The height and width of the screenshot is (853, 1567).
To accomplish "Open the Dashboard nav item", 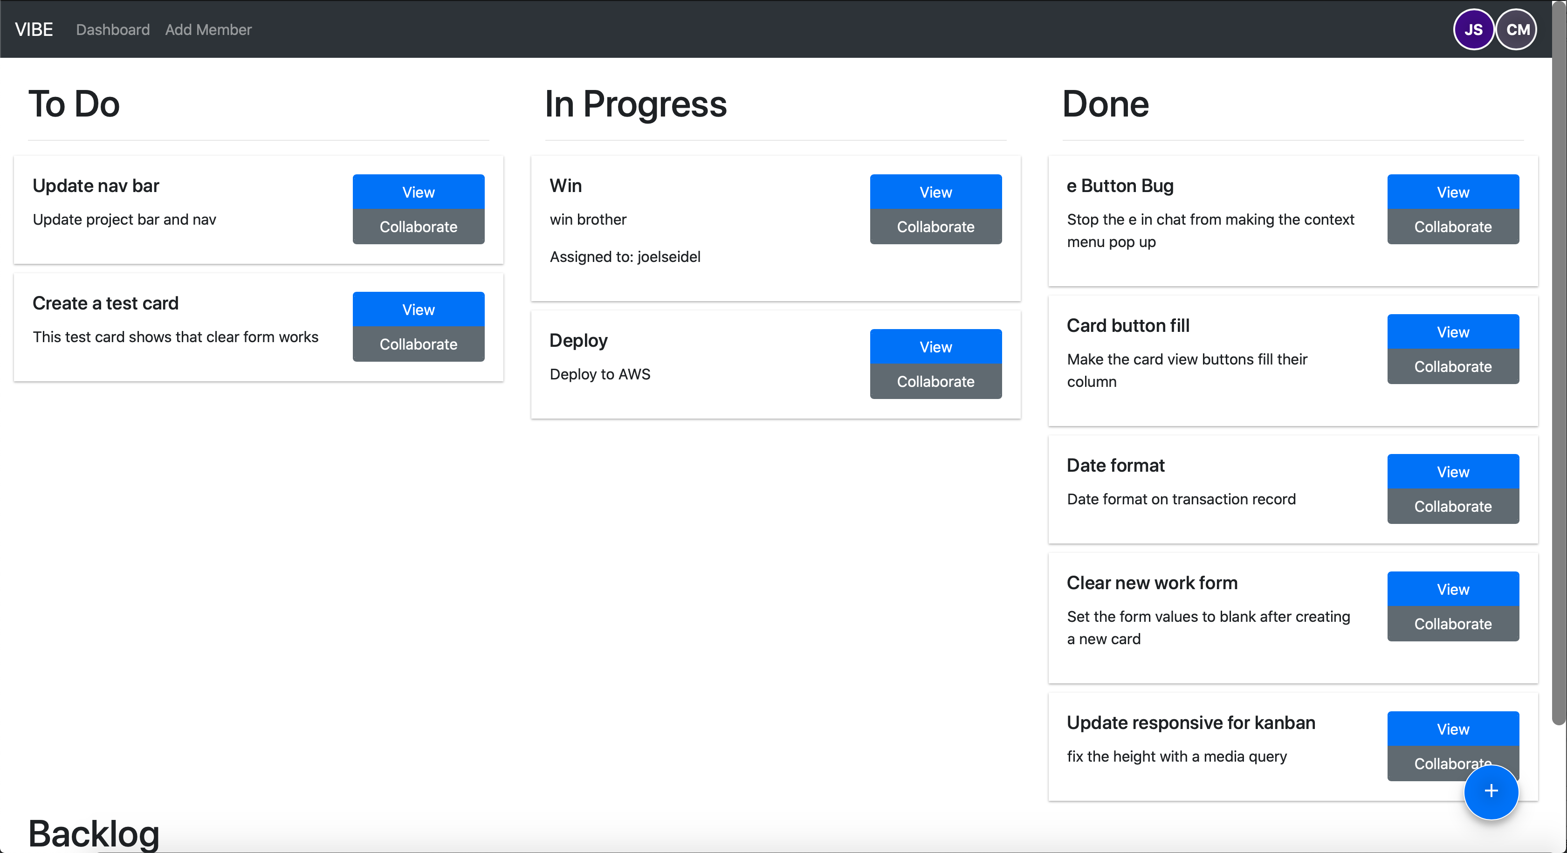I will [112, 29].
